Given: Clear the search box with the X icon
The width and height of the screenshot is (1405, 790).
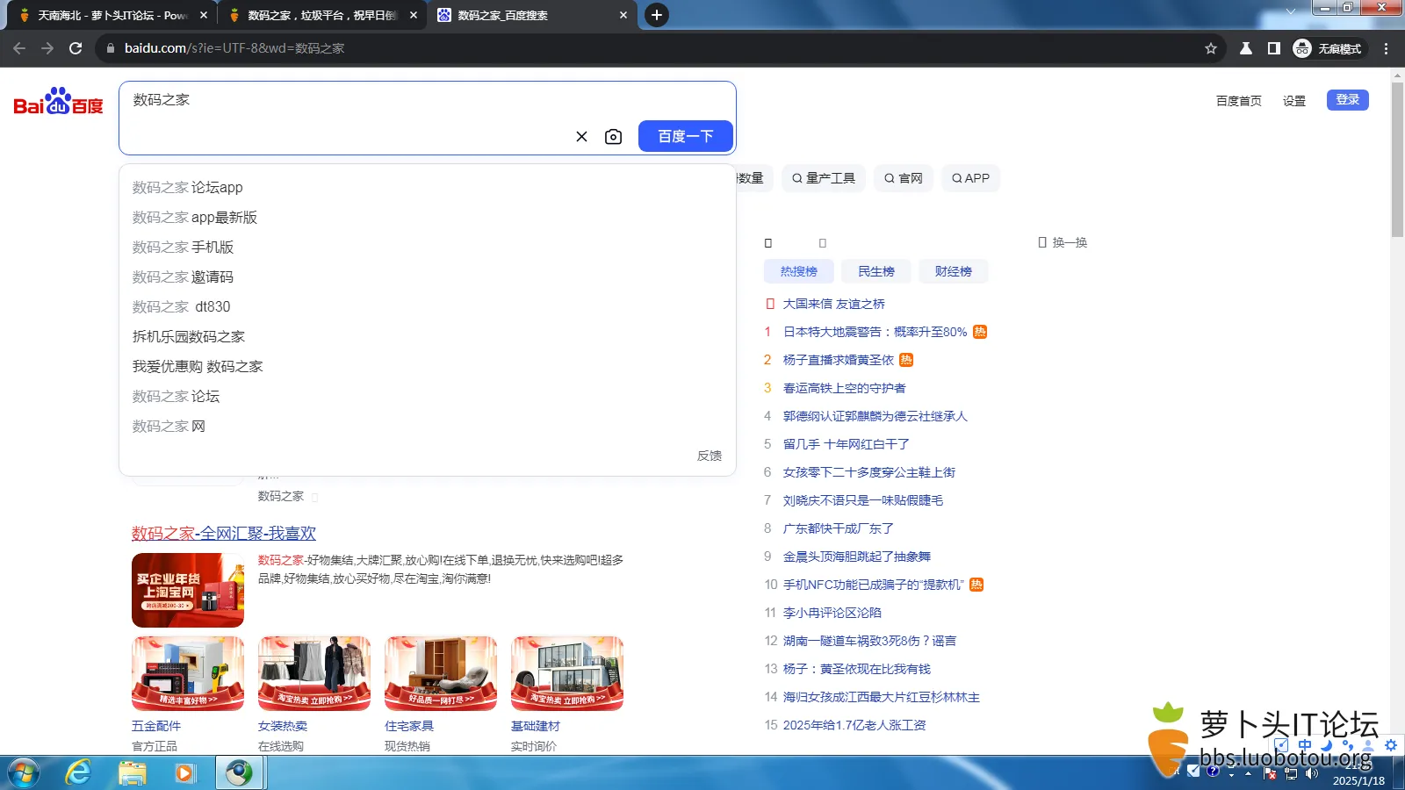Looking at the screenshot, I should [x=581, y=136].
